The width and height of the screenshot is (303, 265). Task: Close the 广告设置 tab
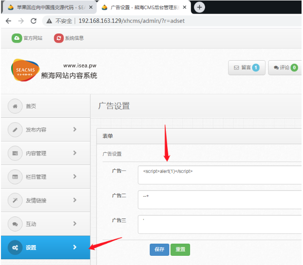coord(185,7)
